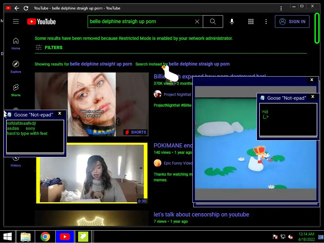Open Shorts in the sidebar
Viewport: 324px width, 243px height.
coord(16,90)
